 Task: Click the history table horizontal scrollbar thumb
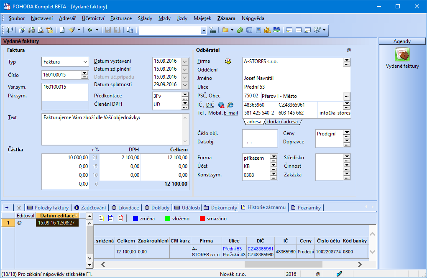[283, 264]
